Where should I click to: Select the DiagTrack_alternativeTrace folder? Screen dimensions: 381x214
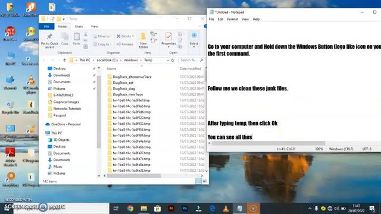tap(132, 77)
